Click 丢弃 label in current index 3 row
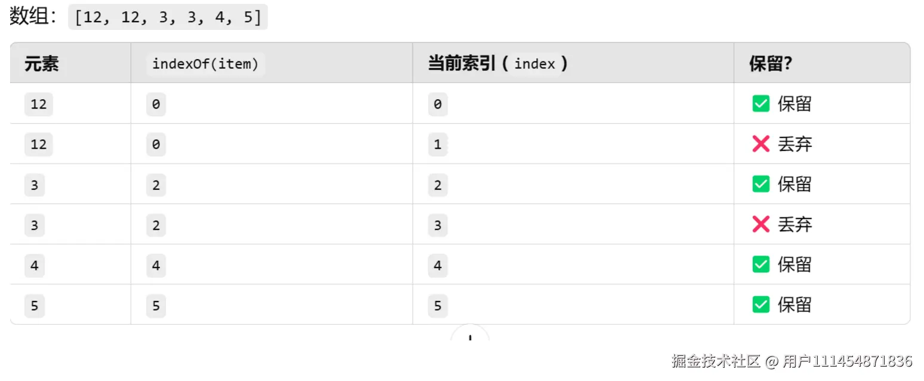This screenshot has height=381, width=924. (x=794, y=225)
